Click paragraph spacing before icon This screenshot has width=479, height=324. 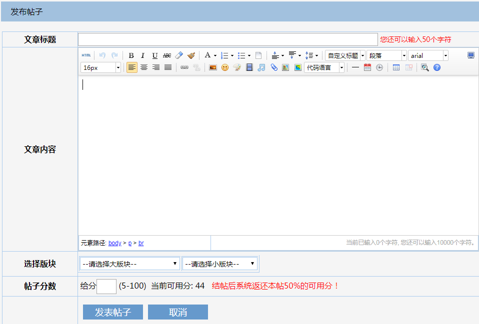click(275, 55)
